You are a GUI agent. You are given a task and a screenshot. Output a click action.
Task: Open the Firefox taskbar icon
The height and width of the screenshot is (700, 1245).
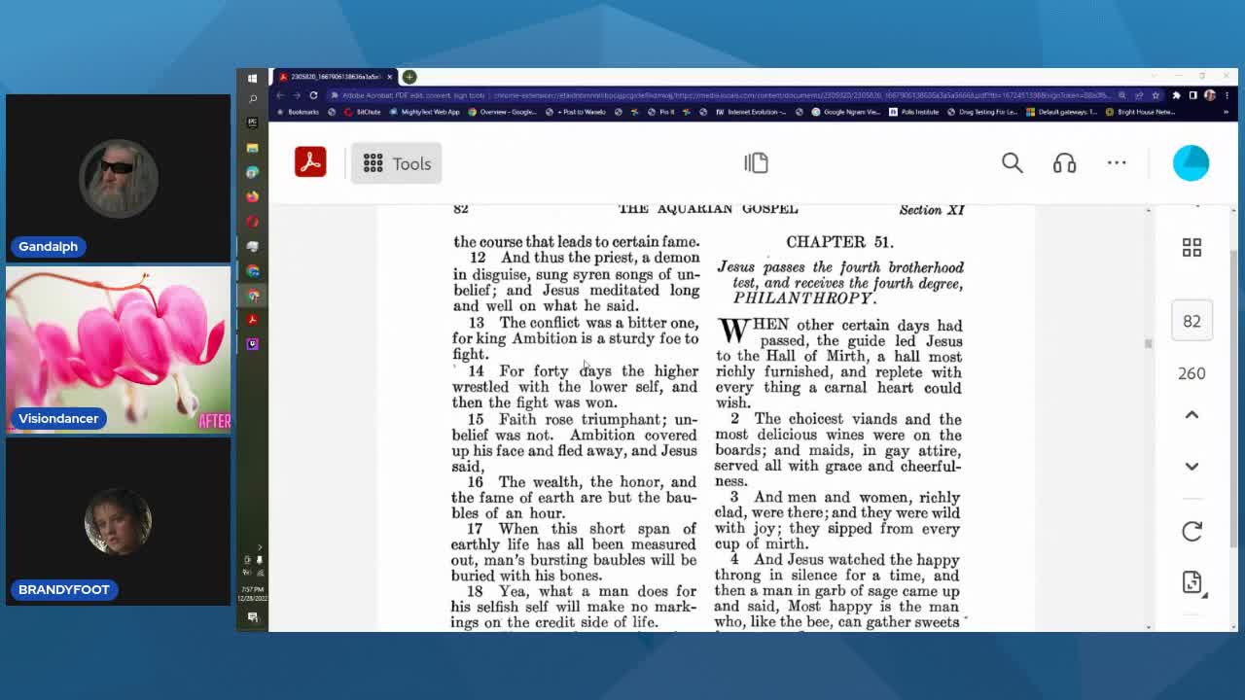tap(252, 196)
